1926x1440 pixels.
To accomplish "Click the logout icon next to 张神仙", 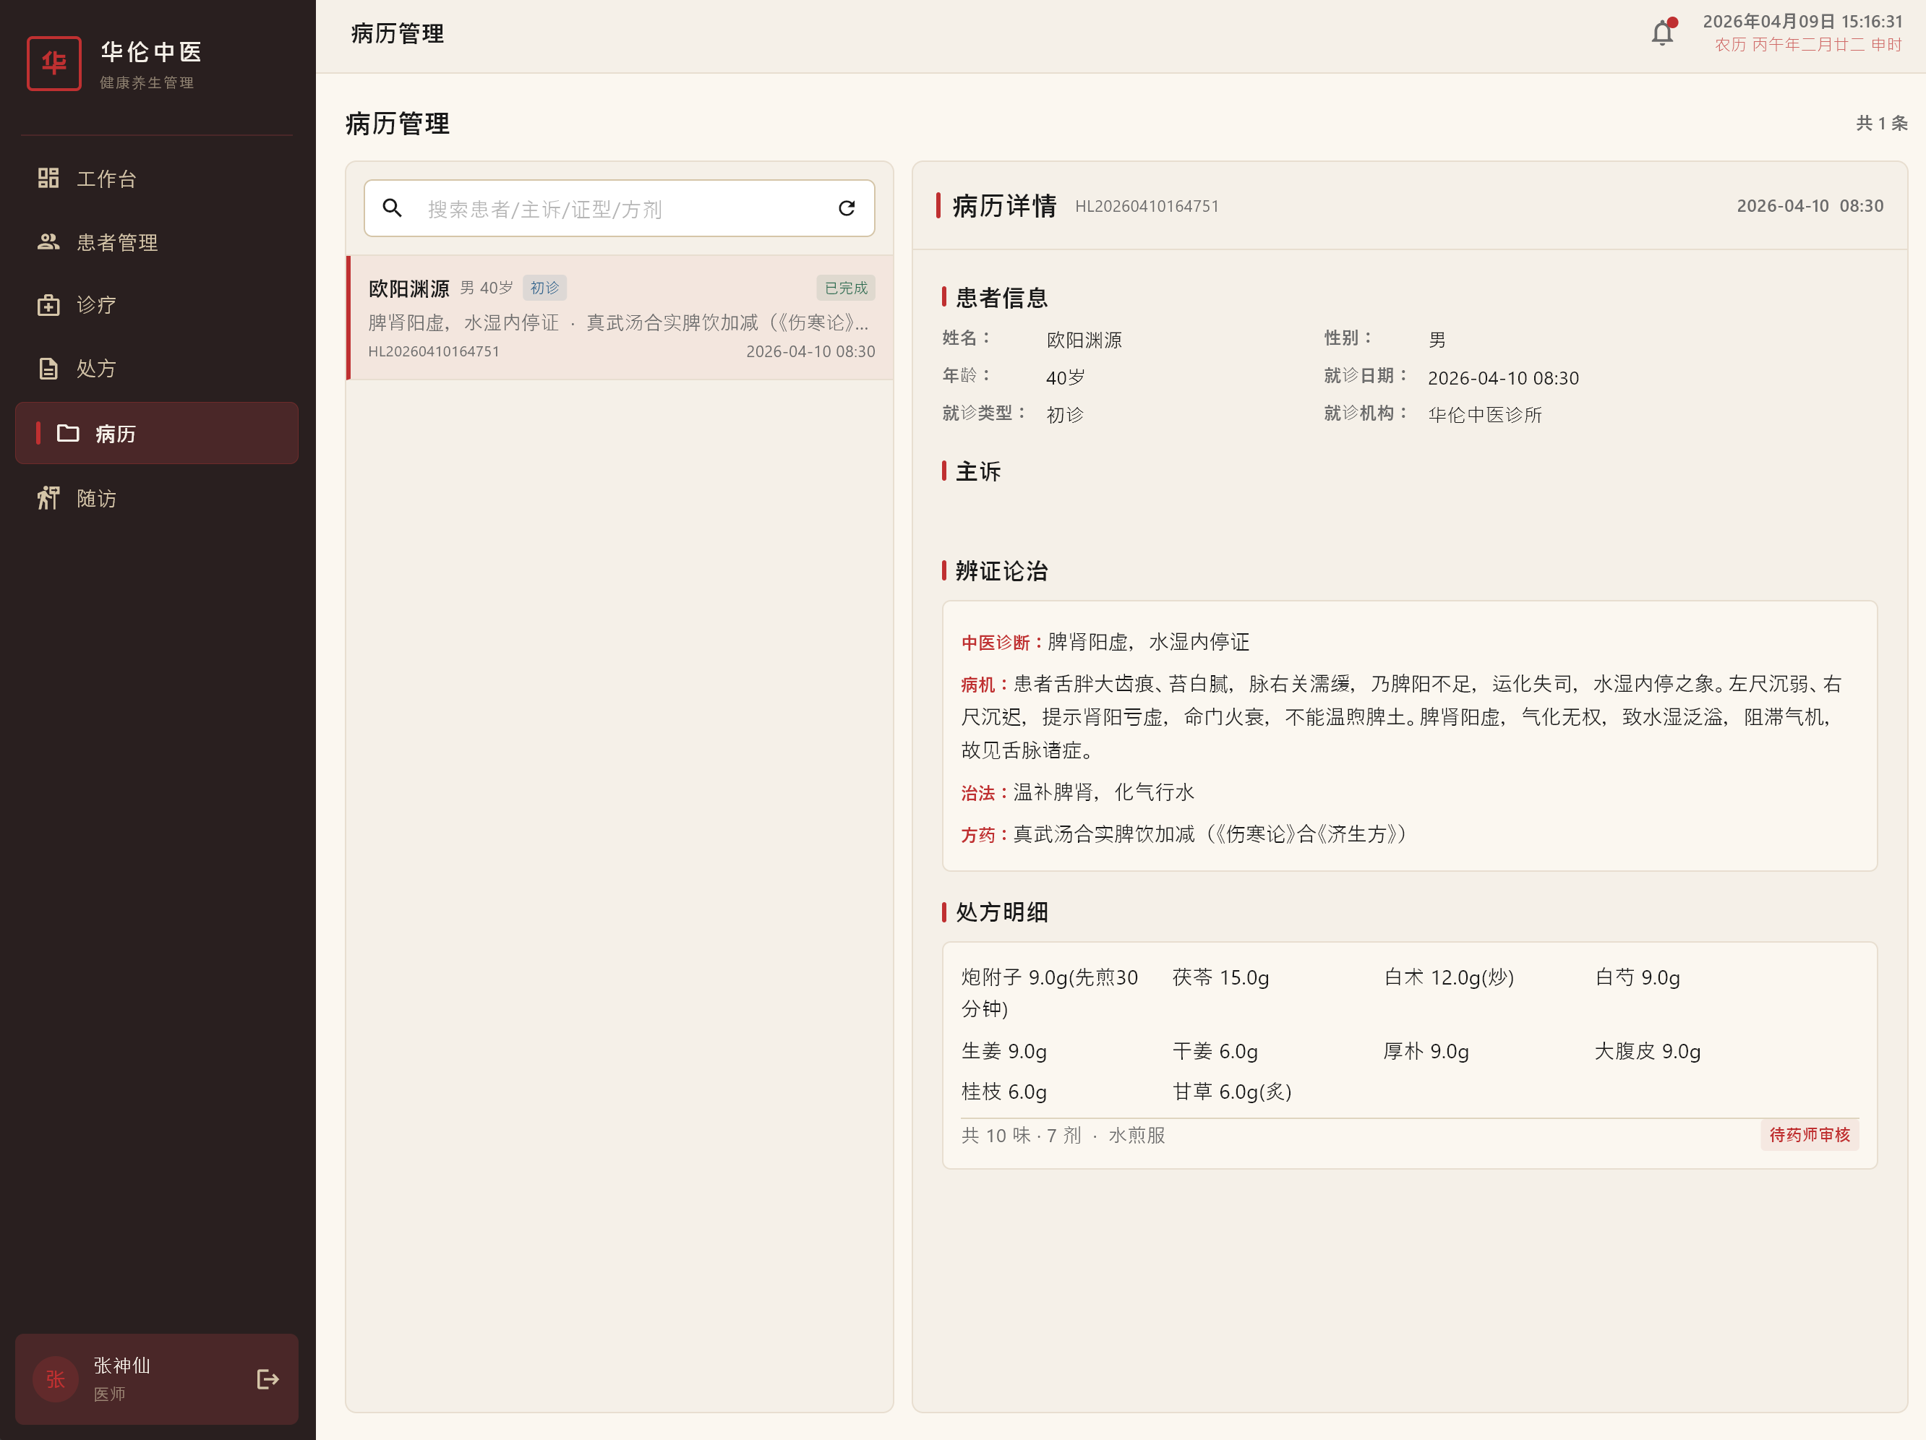I will [267, 1379].
